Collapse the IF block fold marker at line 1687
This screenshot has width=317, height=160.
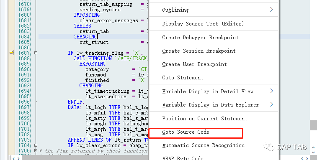click(x=36, y=53)
